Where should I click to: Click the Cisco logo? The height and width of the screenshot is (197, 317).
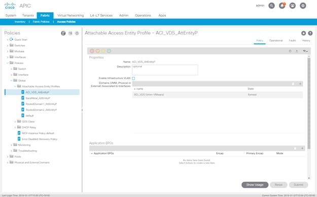coord(10,6)
